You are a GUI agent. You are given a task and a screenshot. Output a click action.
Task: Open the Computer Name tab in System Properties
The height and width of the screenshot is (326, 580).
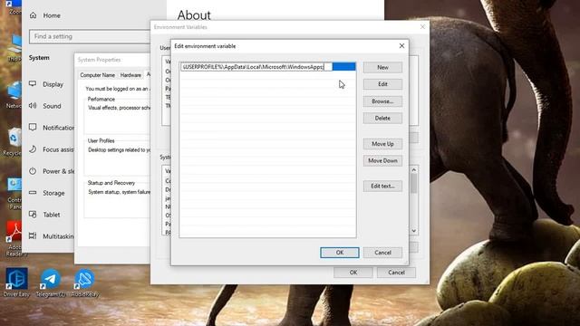97,75
